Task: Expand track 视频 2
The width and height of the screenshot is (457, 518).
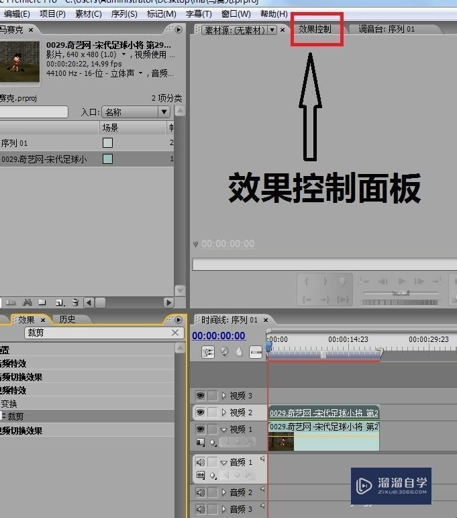Action: (x=224, y=412)
